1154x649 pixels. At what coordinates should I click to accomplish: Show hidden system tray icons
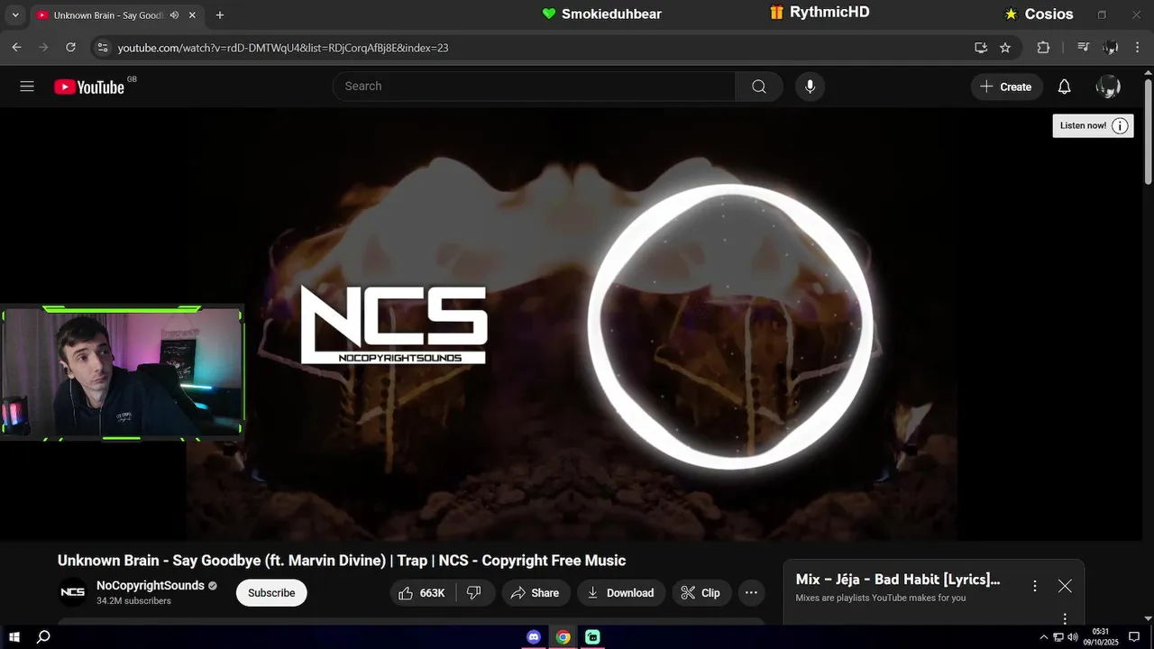(1044, 637)
